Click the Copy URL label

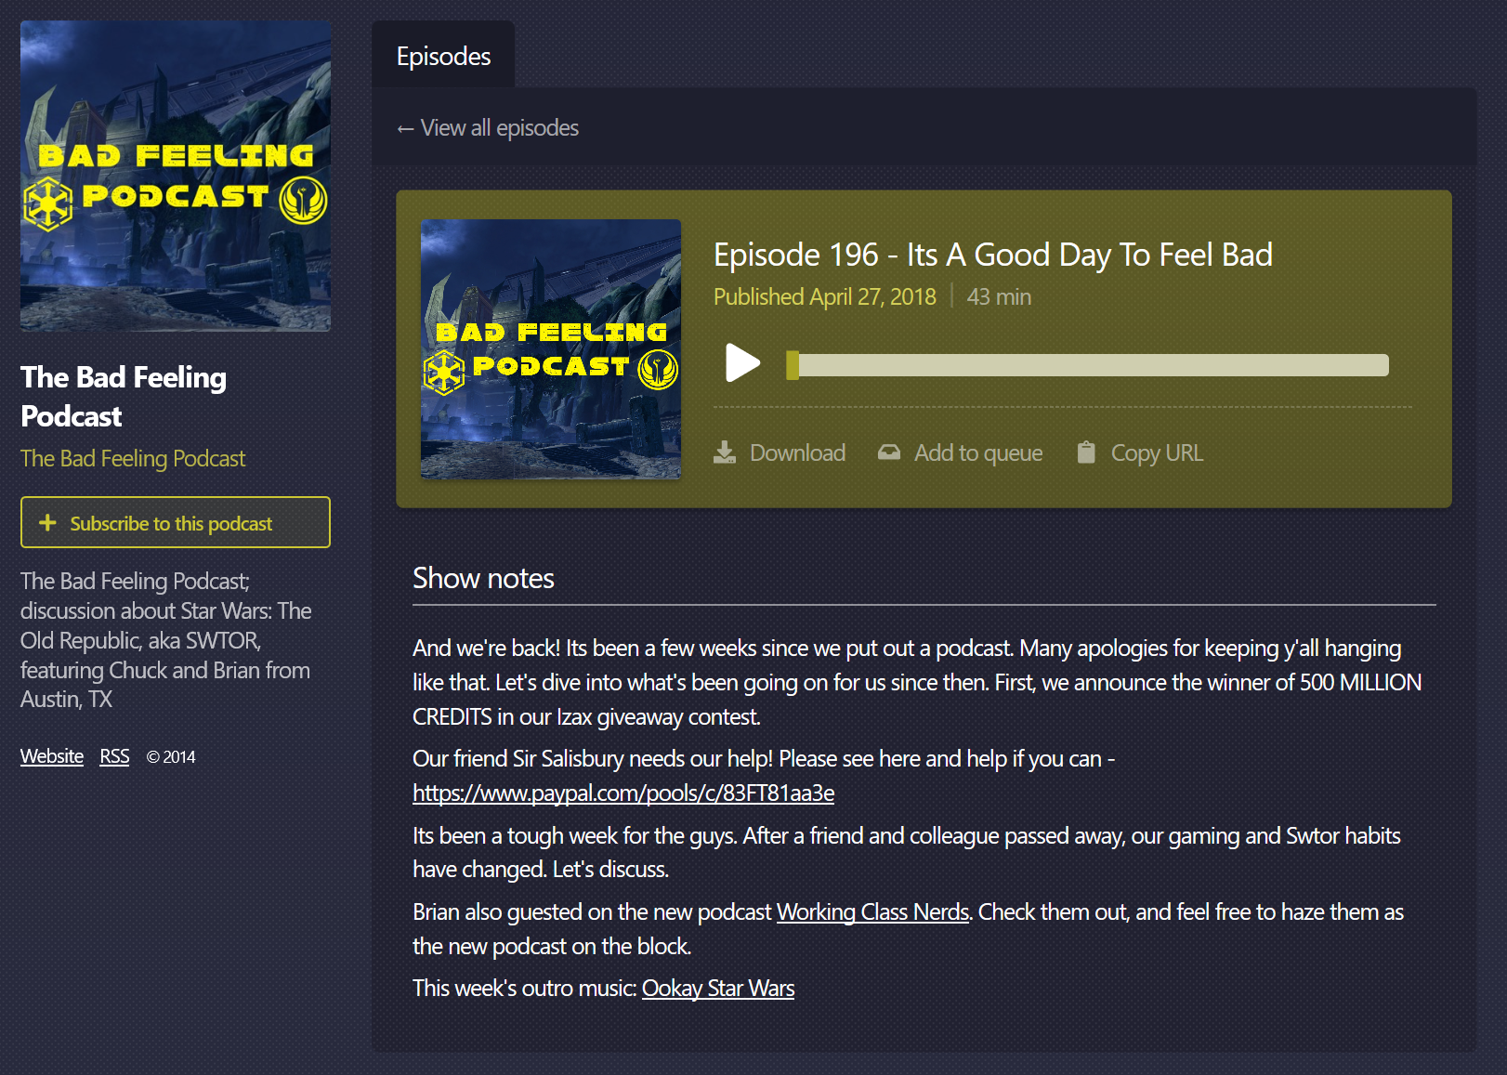point(1157,452)
